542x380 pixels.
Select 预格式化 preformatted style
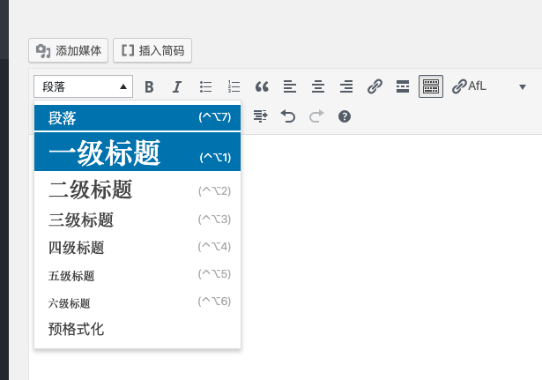tap(137, 329)
